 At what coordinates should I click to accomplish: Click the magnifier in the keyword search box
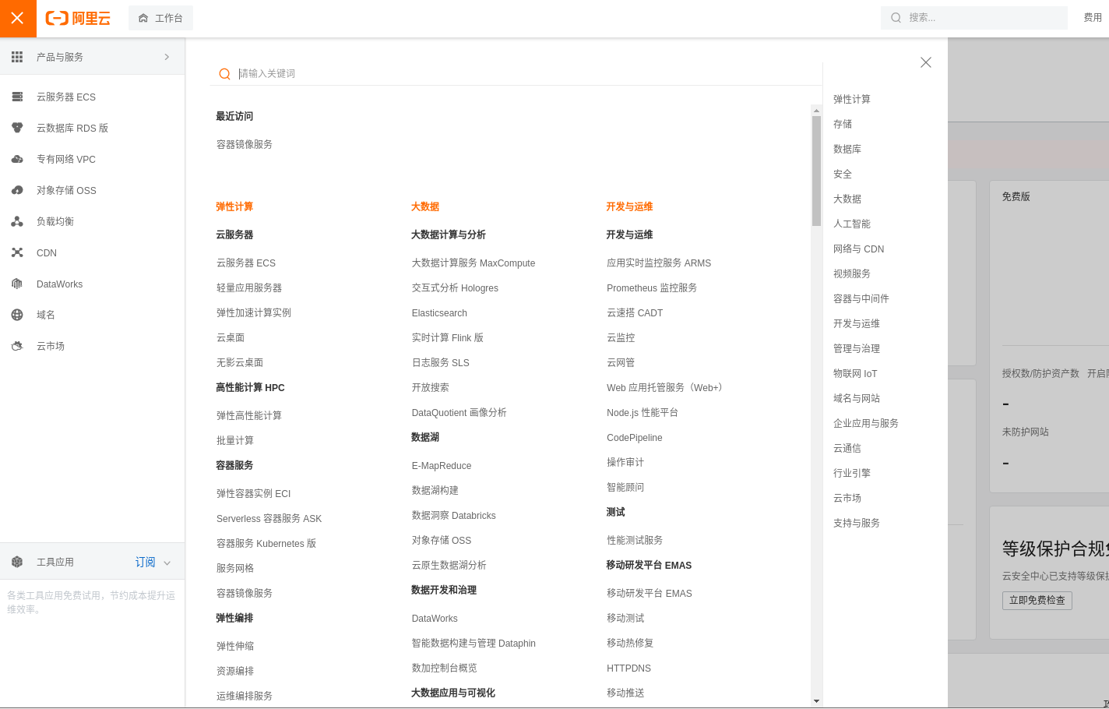tap(224, 74)
